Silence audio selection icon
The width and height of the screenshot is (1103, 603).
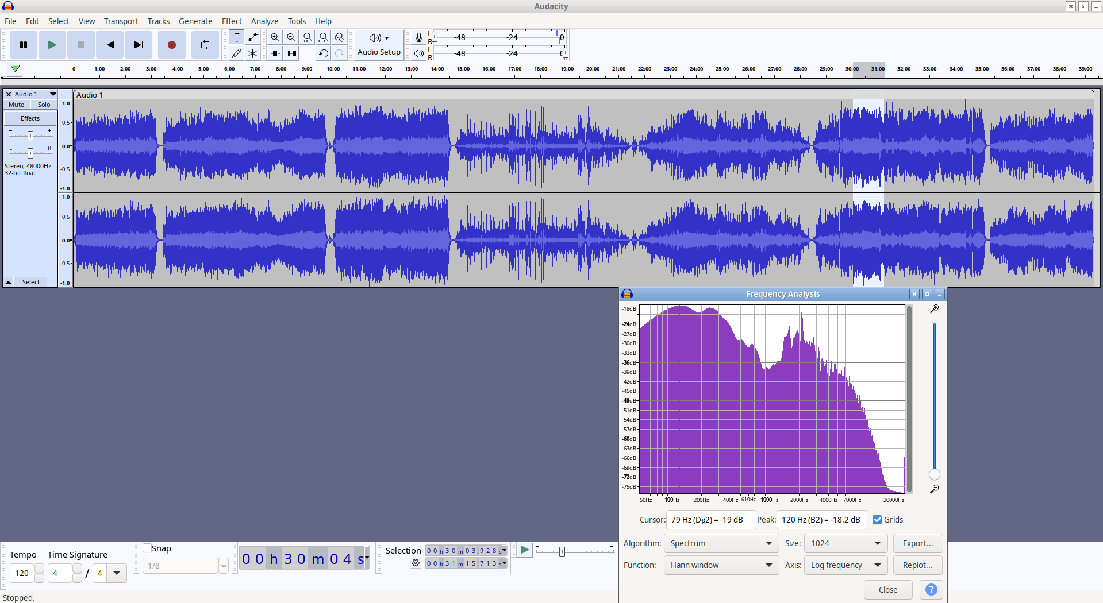click(x=291, y=53)
